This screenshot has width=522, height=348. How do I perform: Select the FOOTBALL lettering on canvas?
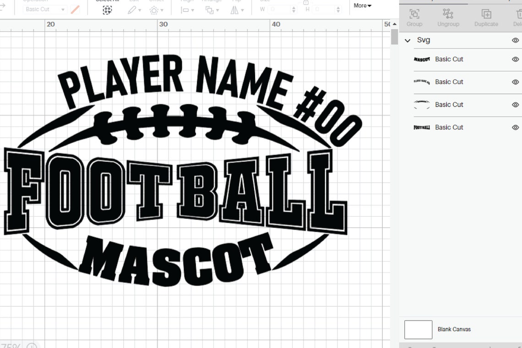point(175,192)
